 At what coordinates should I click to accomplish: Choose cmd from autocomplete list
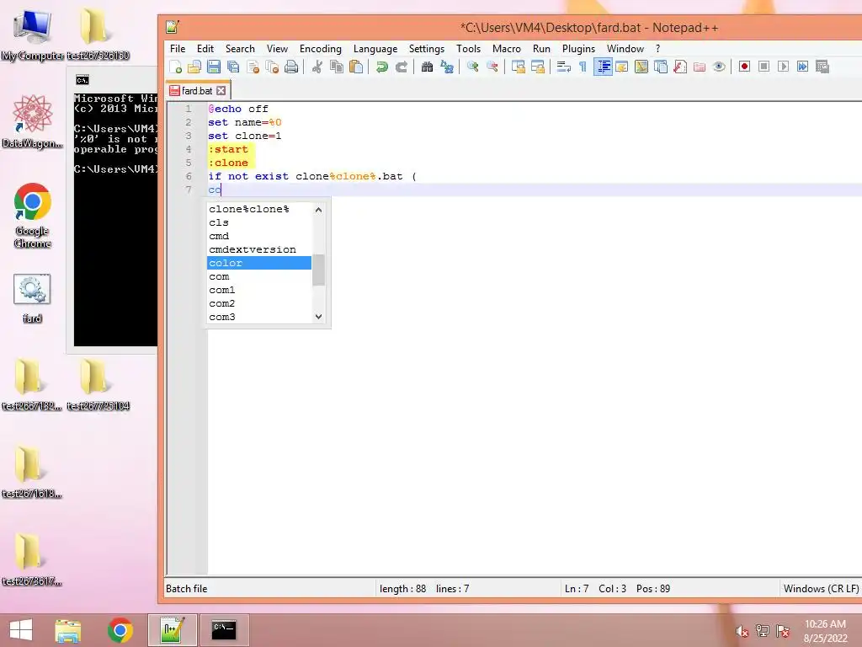pyautogui.click(x=259, y=236)
